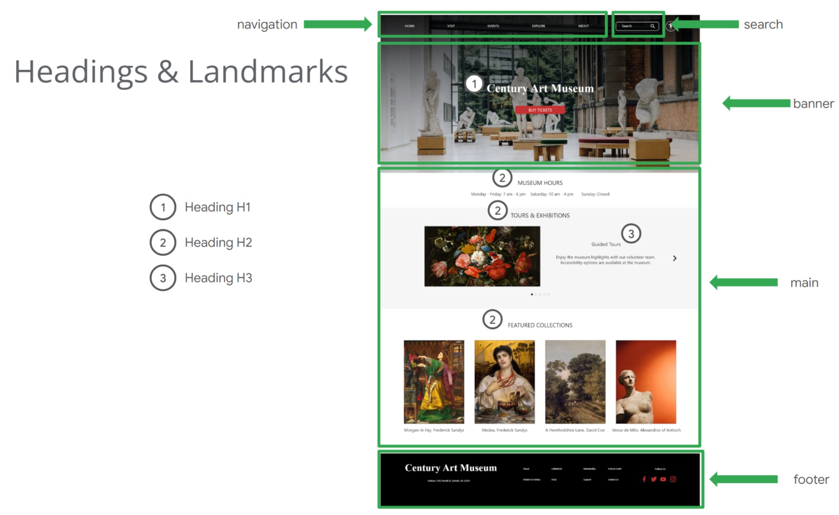
Task: Go to the EVENTS navigation item
Action: (x=493, y=26)
